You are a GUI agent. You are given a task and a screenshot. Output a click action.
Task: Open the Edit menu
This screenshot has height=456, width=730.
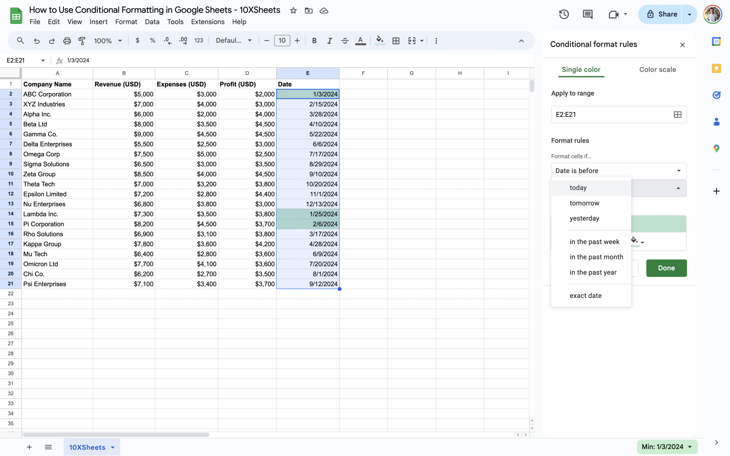[x=54, y=22]
